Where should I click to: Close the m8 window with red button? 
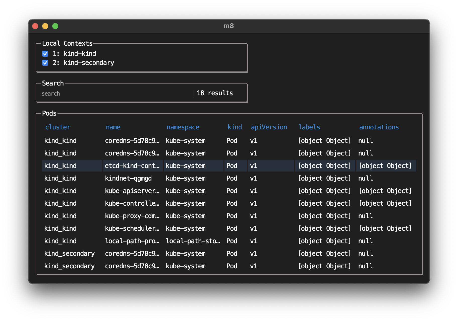click(x=35, y=26)
